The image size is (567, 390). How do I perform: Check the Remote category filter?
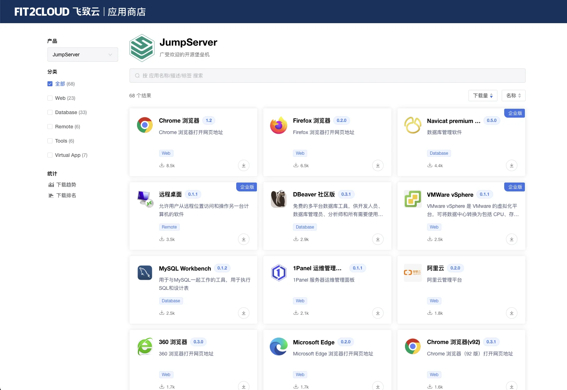pyautogui.click(x=50, y=127)
